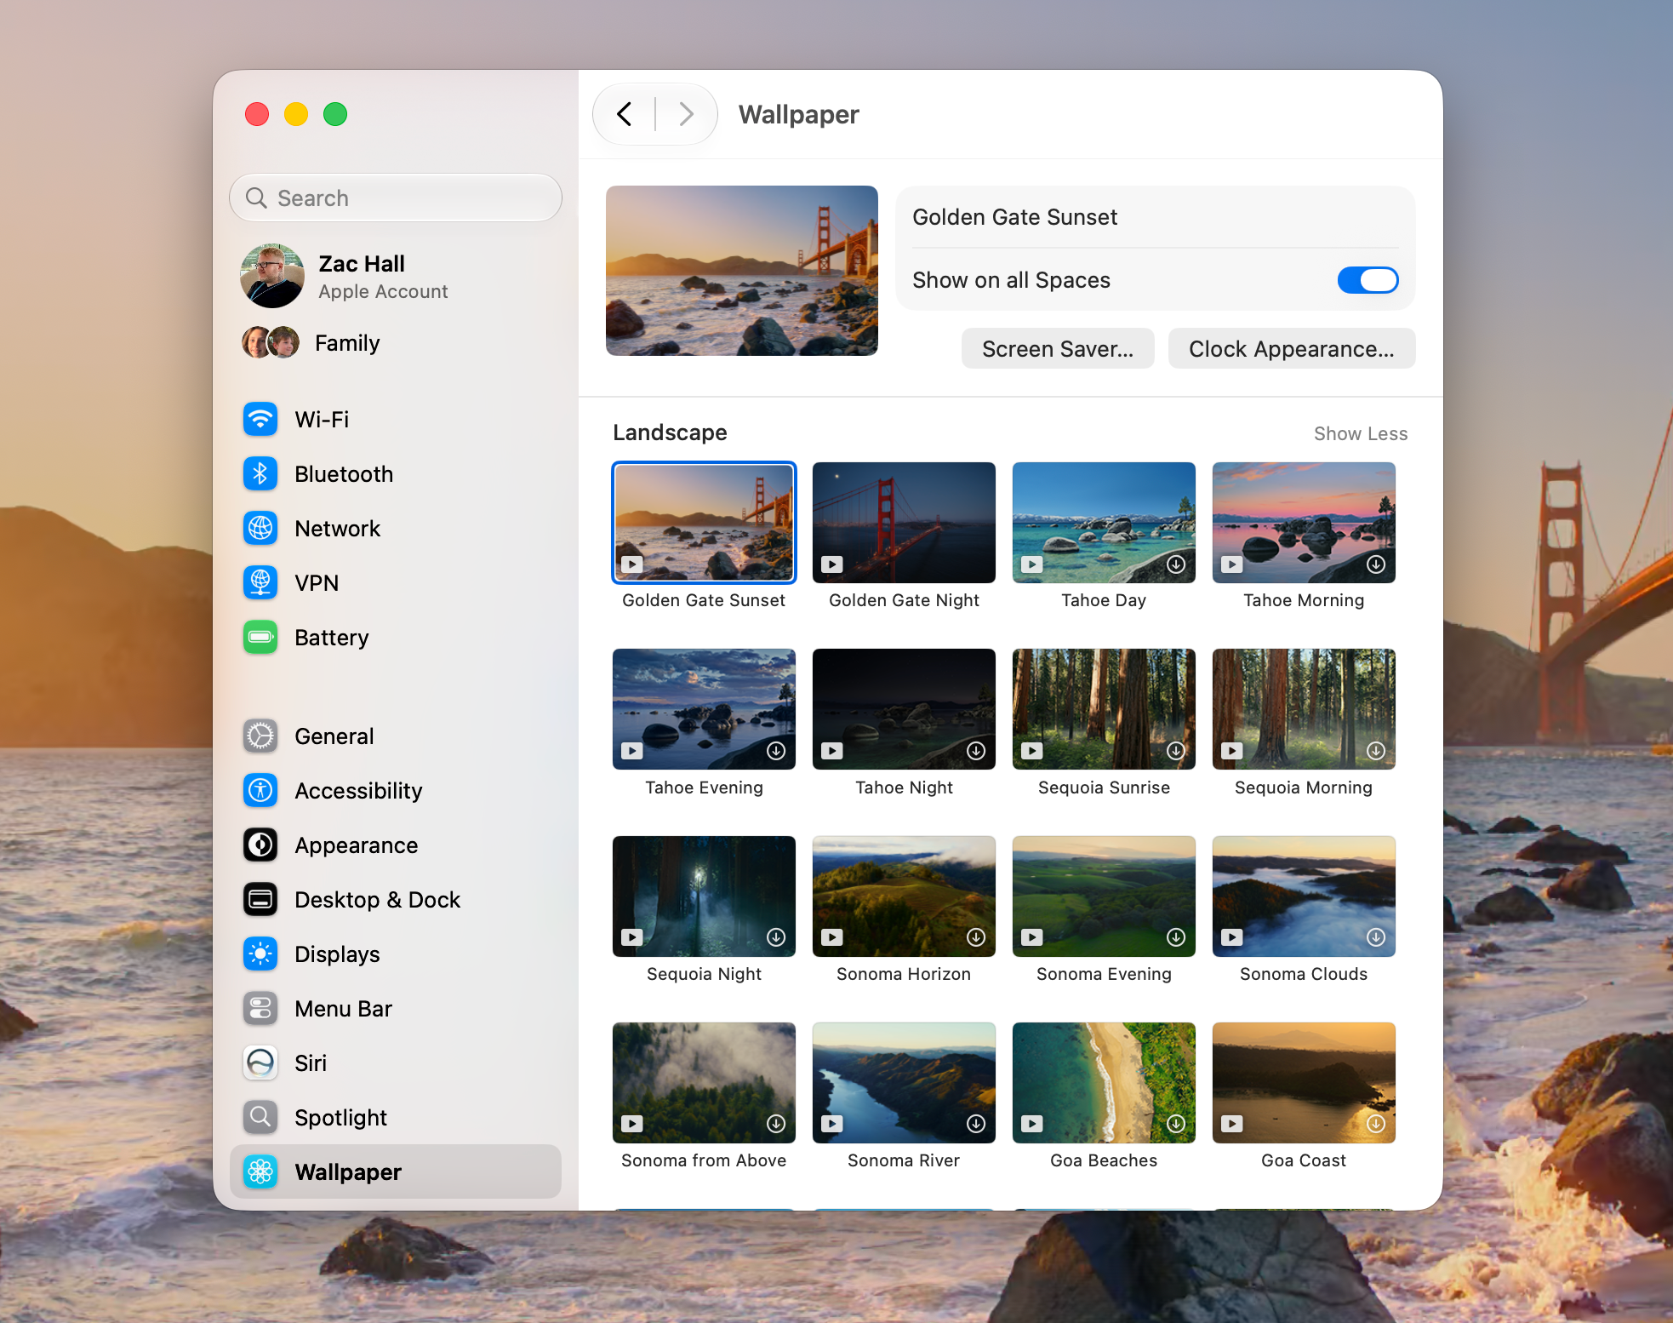The width and height of the screenshot is (1673, 1323).
Task: Open Clock Appearance settings button
Action: point(1292,349)
